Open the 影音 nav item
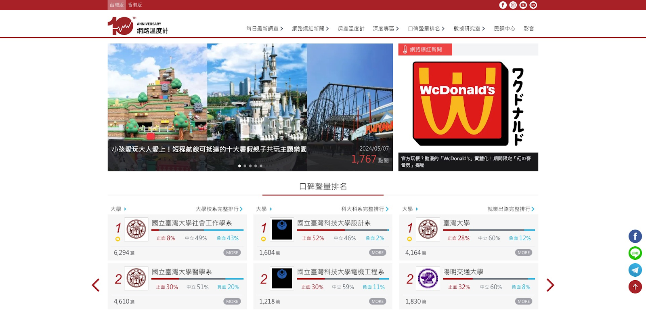646x311 pixels. coord(529,29)
